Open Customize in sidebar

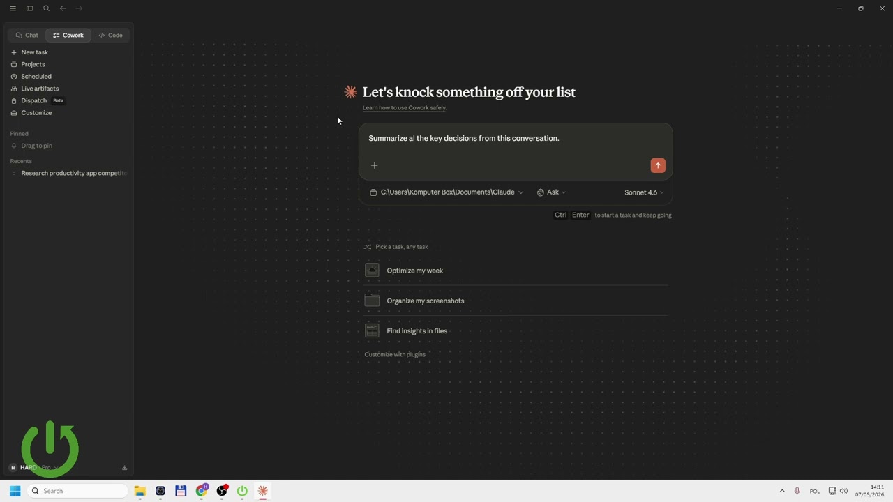pos(68,113)
